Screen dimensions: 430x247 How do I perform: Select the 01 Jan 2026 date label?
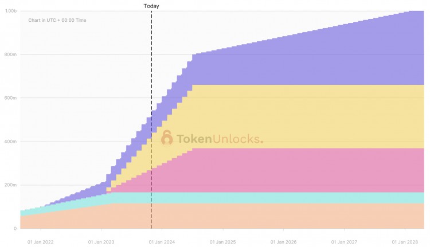[x=283, y=242]
